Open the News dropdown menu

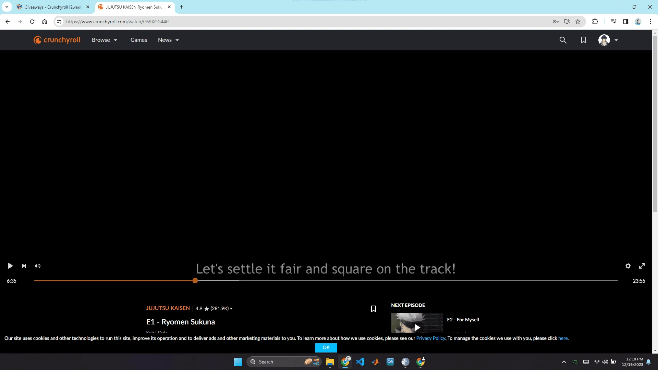[x=168, y=40]
